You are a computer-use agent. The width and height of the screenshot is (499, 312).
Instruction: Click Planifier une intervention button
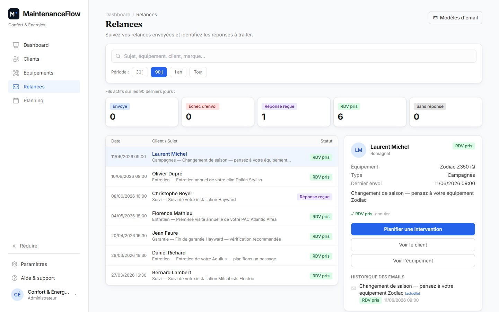click(413, 229)
